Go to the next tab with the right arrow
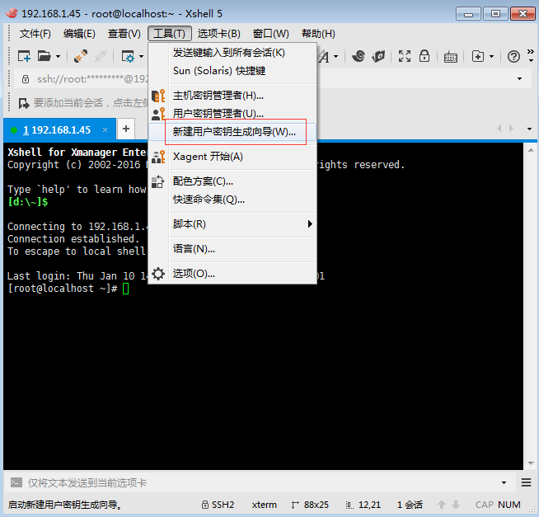This screenshot has height=517, width=539. [x=511, y=129]
